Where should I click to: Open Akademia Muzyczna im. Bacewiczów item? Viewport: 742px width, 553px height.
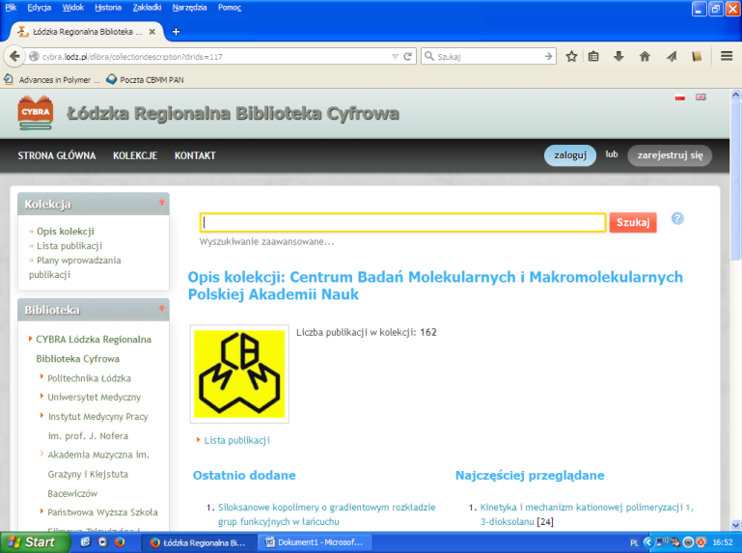tap(98, 474)
